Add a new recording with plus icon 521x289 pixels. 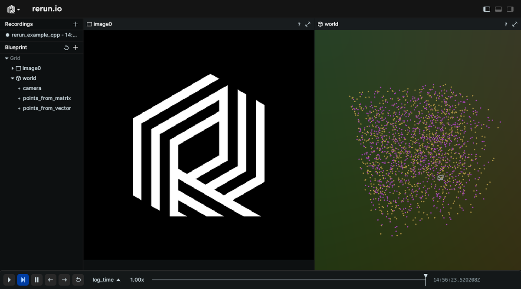point(76,24)
